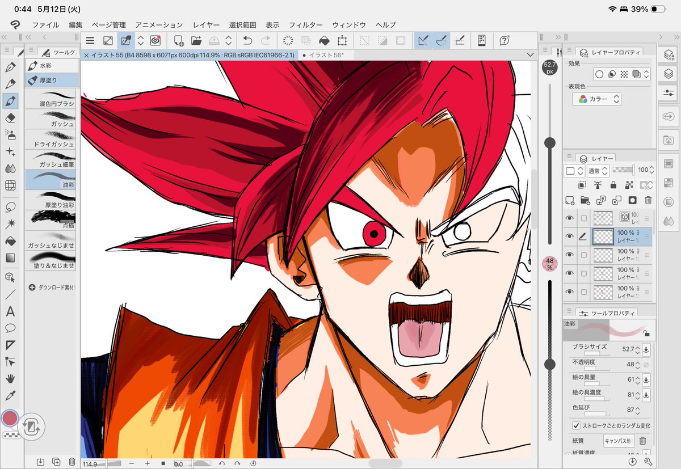Viewport: 681px width, 469px height.
Task: Select the Hand move tool
Action: pyautogui.click(x=10, y=378)
